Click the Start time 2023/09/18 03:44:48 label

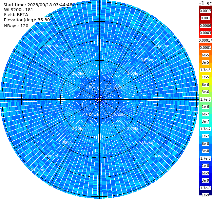point(38,5)
